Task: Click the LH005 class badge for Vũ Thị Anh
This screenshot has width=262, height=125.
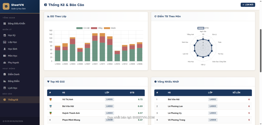Action: (109, 99)
